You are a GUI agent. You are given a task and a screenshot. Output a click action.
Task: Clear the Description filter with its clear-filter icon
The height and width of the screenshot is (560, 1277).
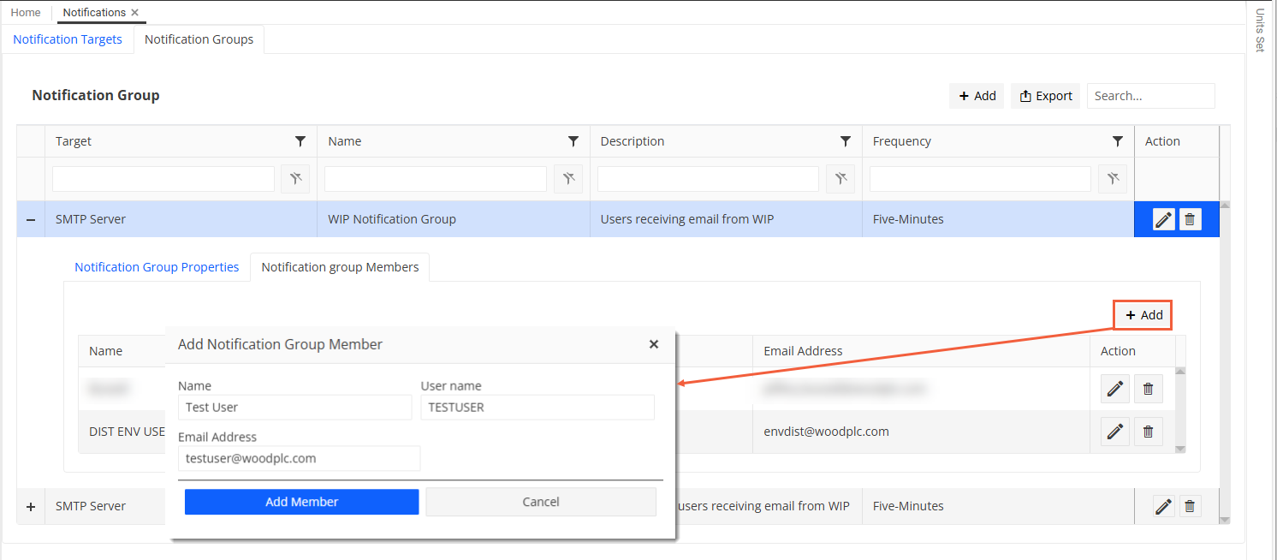click(840, 179)
